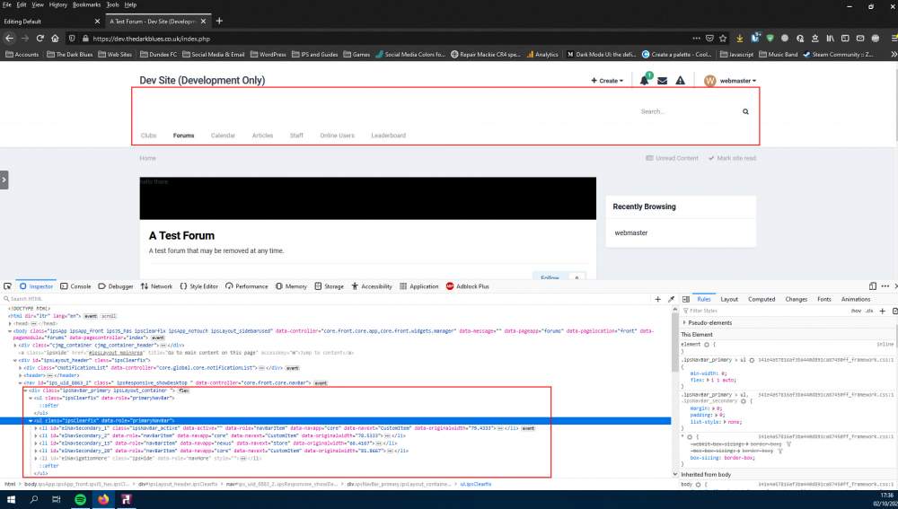Toggle the :hov pseudo-class panel
This screenshot has width=898, height=509.
[x=855, y=310]
